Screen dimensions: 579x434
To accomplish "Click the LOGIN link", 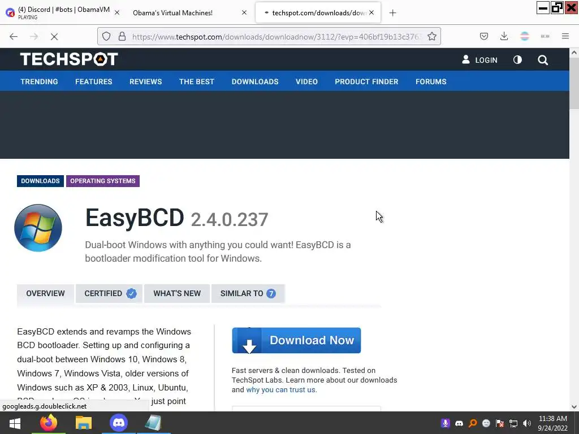I will pyautogui.click(x=479, y=60).
